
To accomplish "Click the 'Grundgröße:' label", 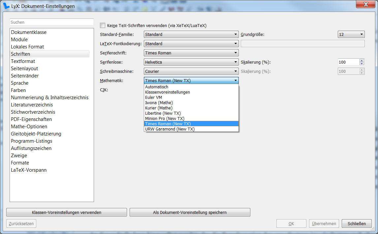I will [x=253, y=35].
